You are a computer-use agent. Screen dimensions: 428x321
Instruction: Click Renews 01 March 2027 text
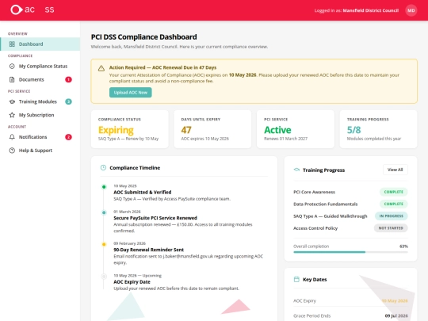[285, 139]
